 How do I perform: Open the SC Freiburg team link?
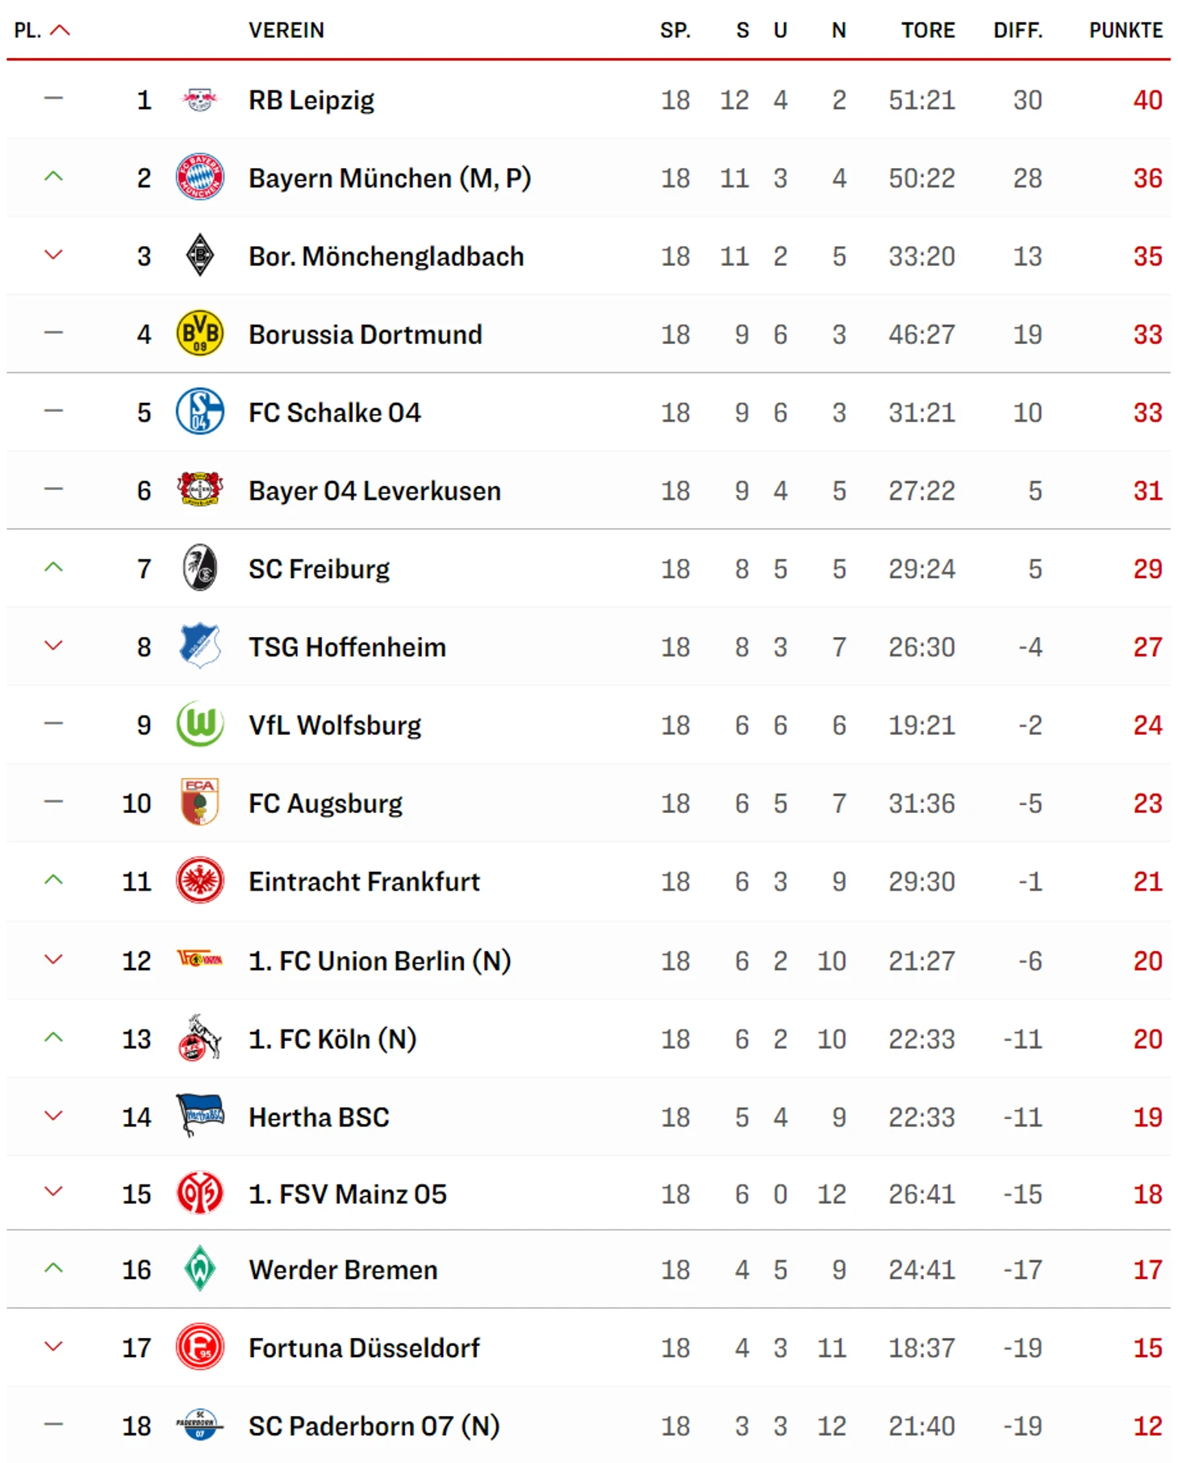pos(319,569)
